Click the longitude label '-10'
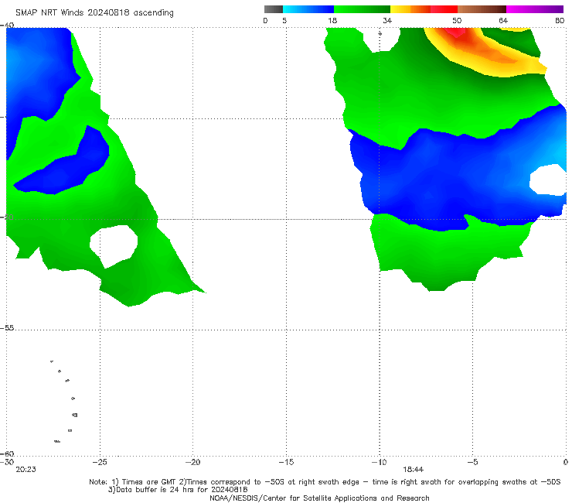This screenshot has height=503, width=572. 380,462
